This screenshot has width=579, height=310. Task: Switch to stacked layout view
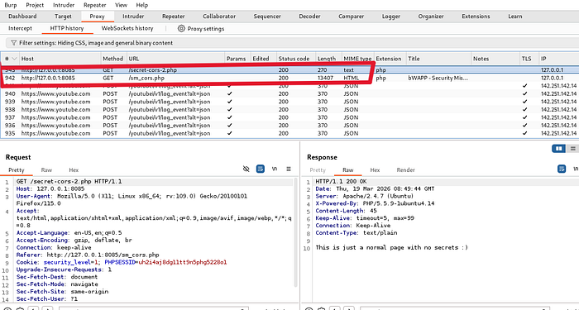coord(572,148)
